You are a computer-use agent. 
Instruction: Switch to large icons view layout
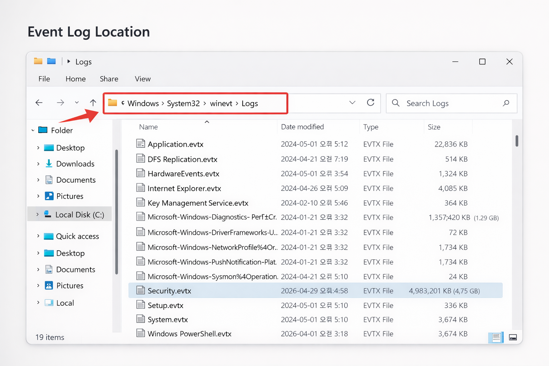[x=513, y=337]
